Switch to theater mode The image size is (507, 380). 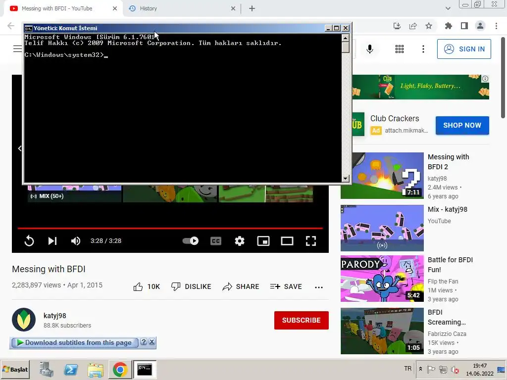[x=287, y=241]
